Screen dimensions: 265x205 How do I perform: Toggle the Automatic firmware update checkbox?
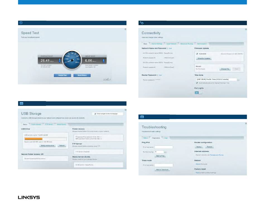[197, 54]
